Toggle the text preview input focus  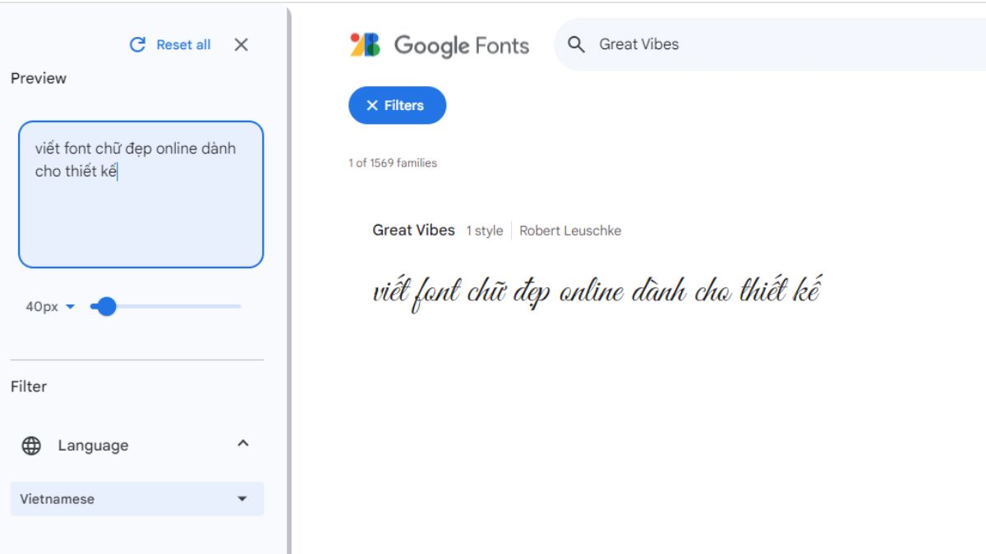140,195
